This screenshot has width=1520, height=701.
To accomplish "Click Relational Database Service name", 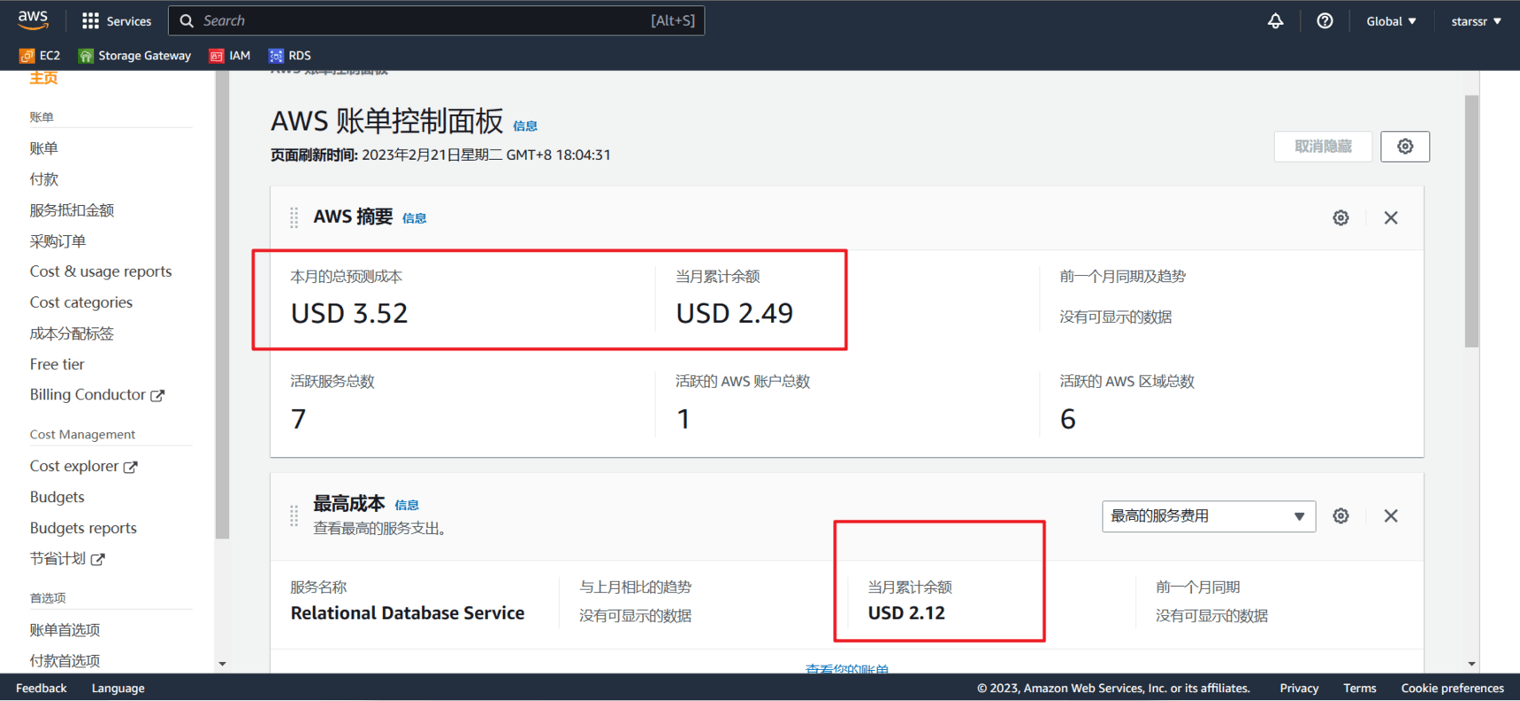I will click(408, 613).
